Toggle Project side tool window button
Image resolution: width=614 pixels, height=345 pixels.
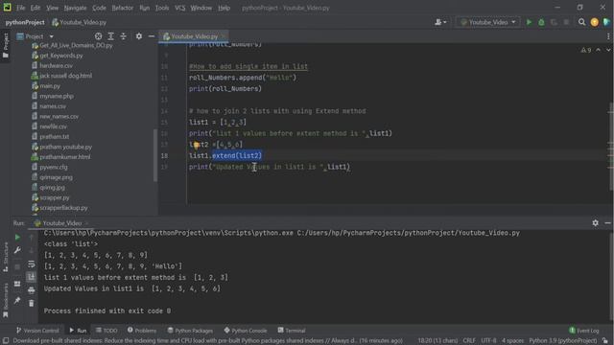point(6,46)
